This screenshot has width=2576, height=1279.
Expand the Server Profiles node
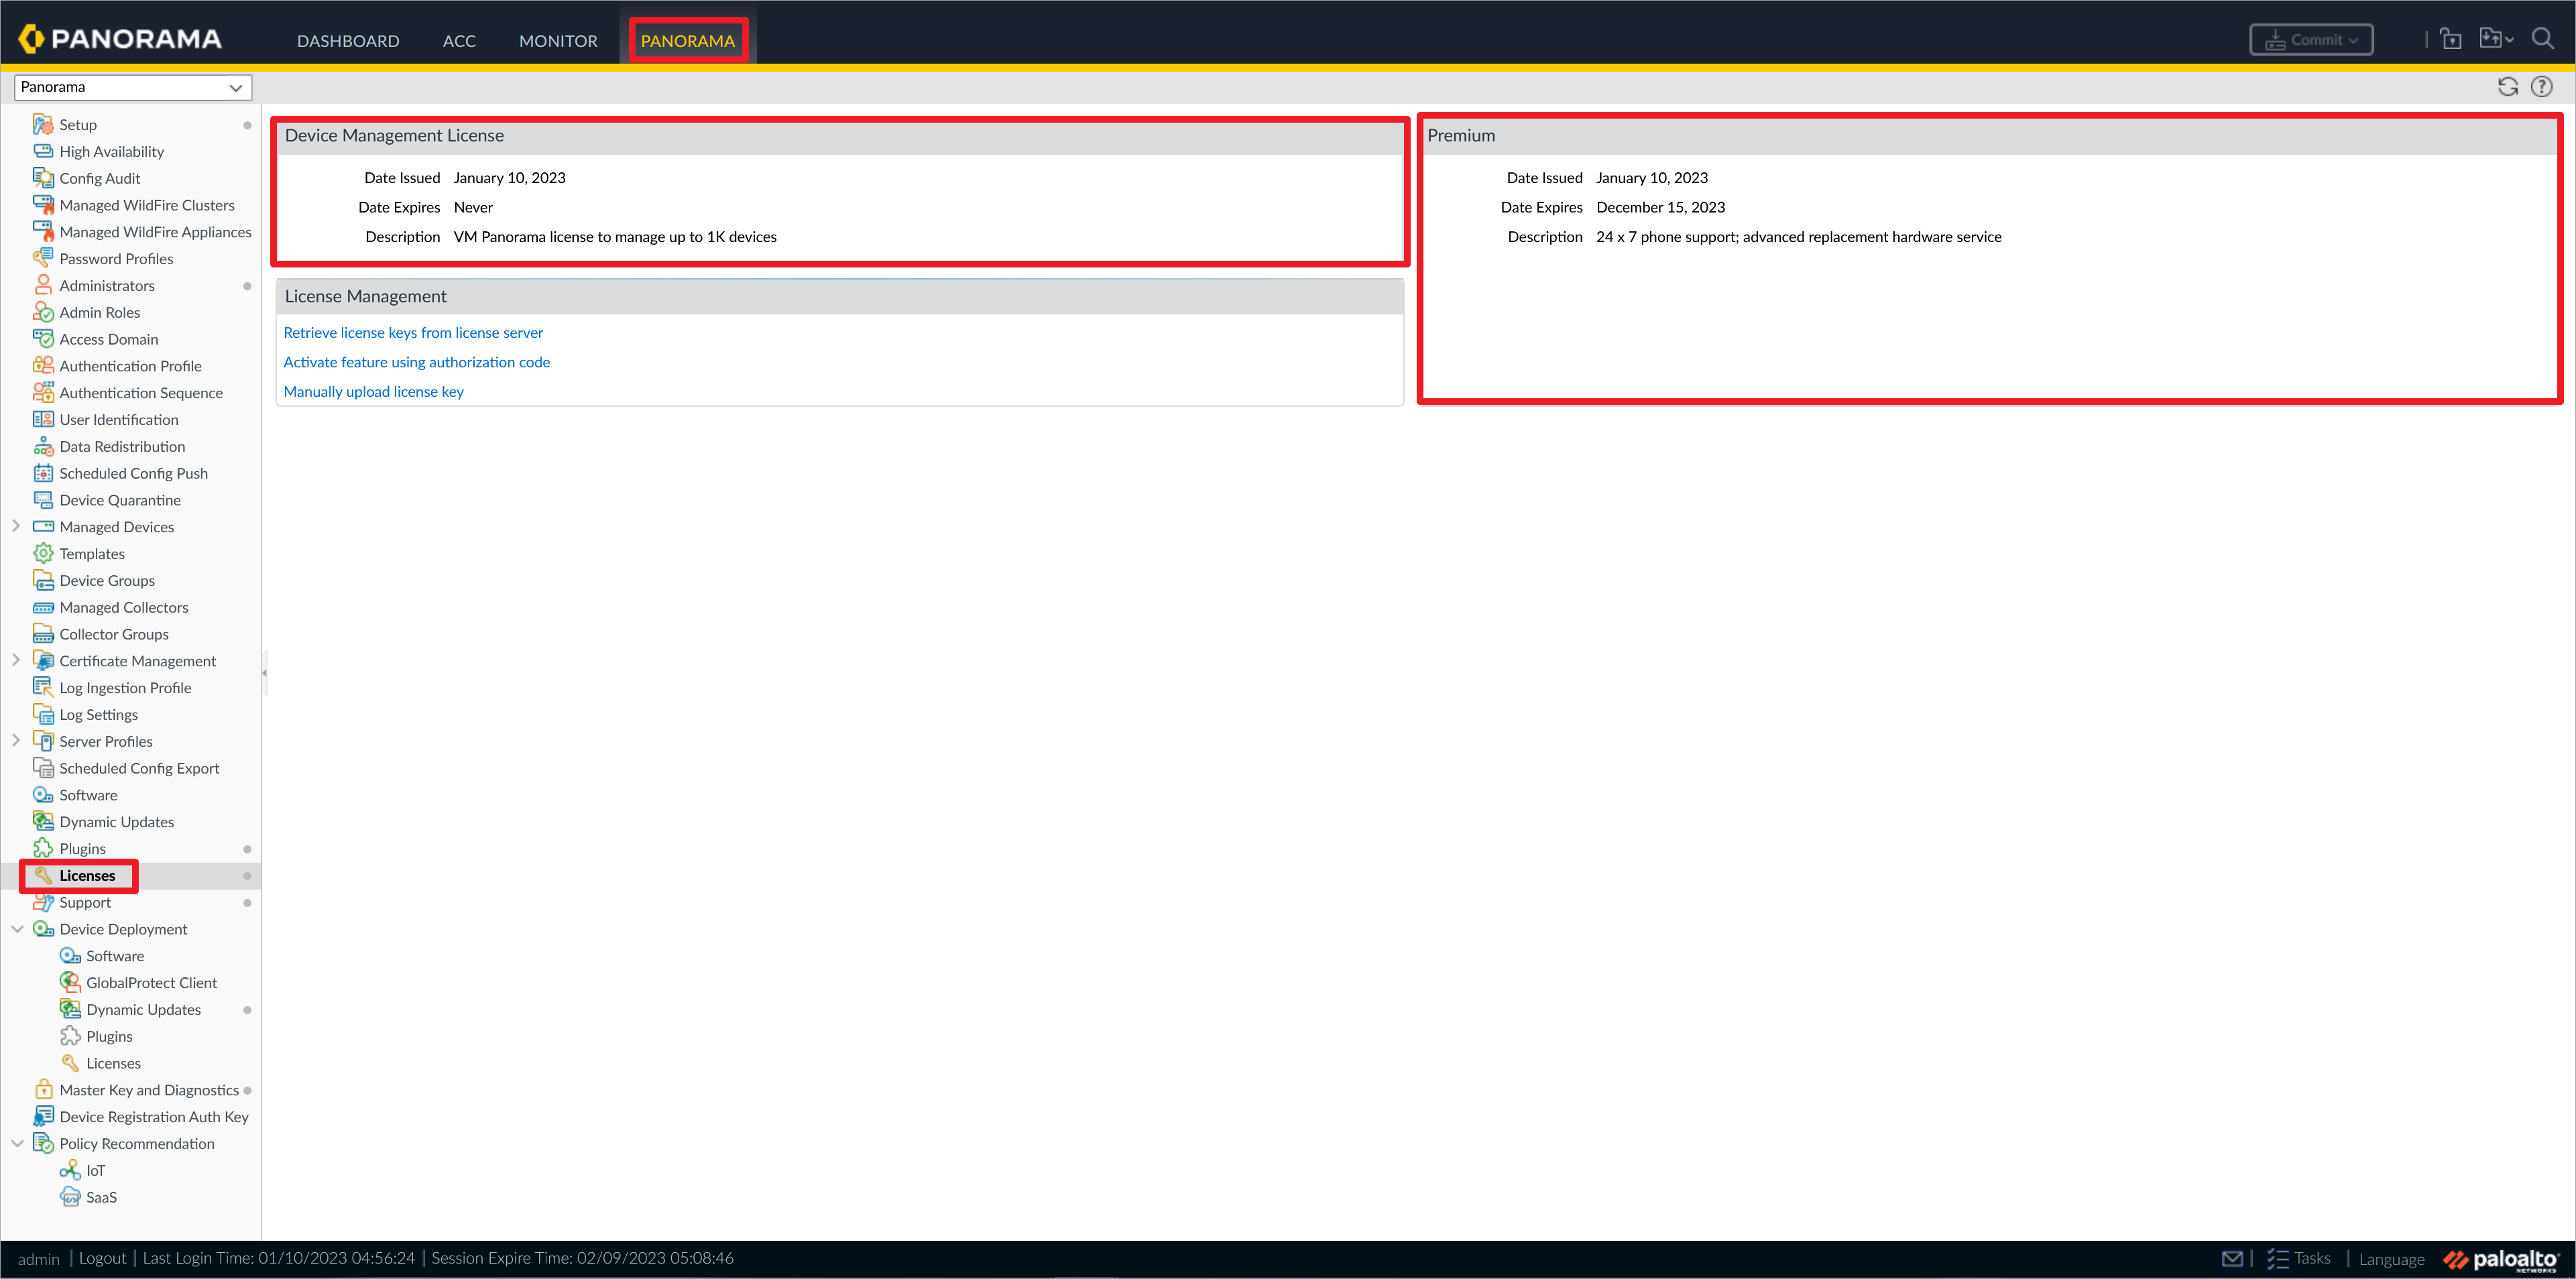point(16,741)
